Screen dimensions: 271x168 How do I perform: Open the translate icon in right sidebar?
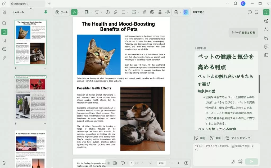(266, 29)
